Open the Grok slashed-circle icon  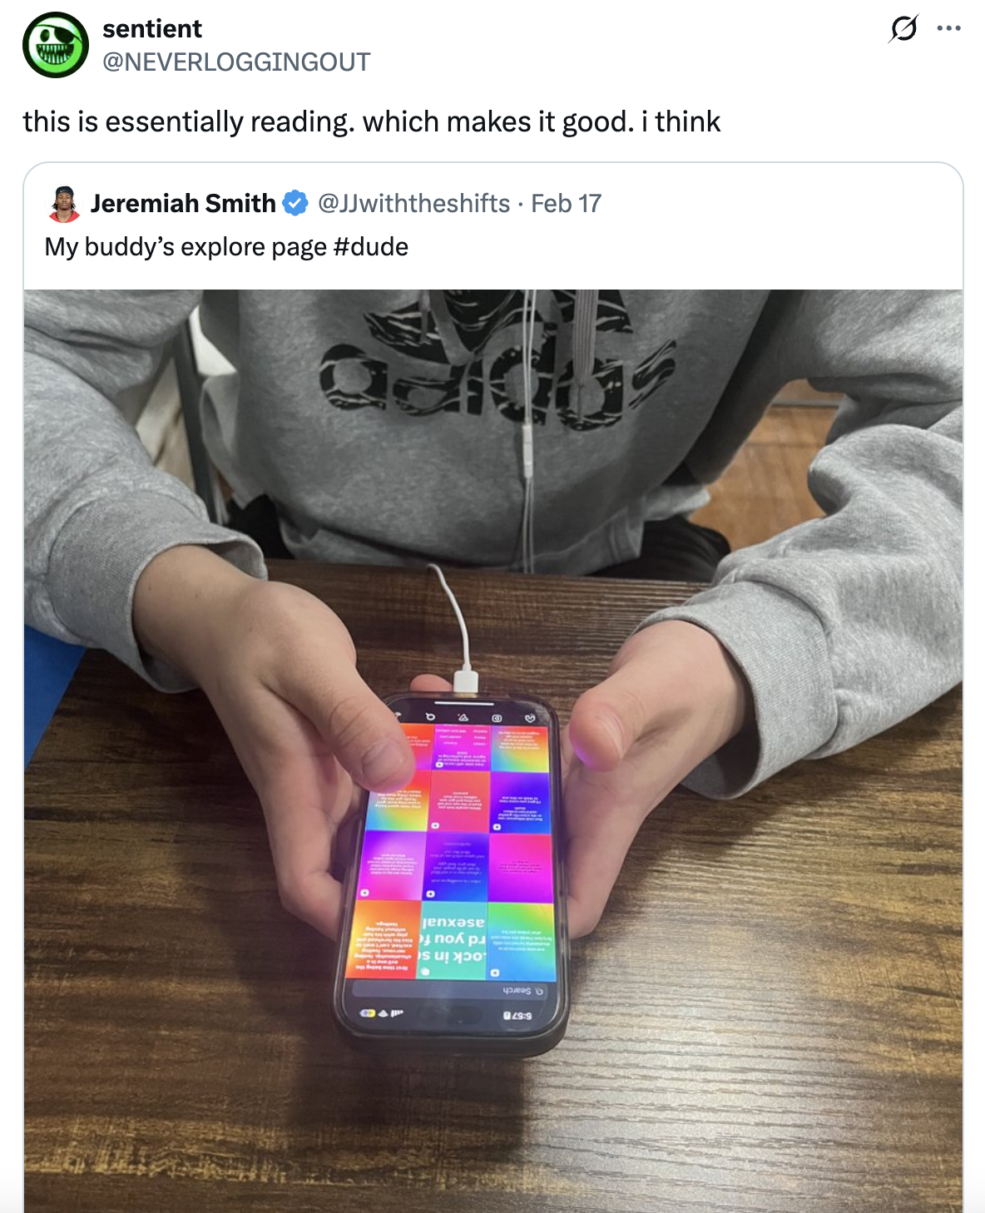[x=903, y=29]
